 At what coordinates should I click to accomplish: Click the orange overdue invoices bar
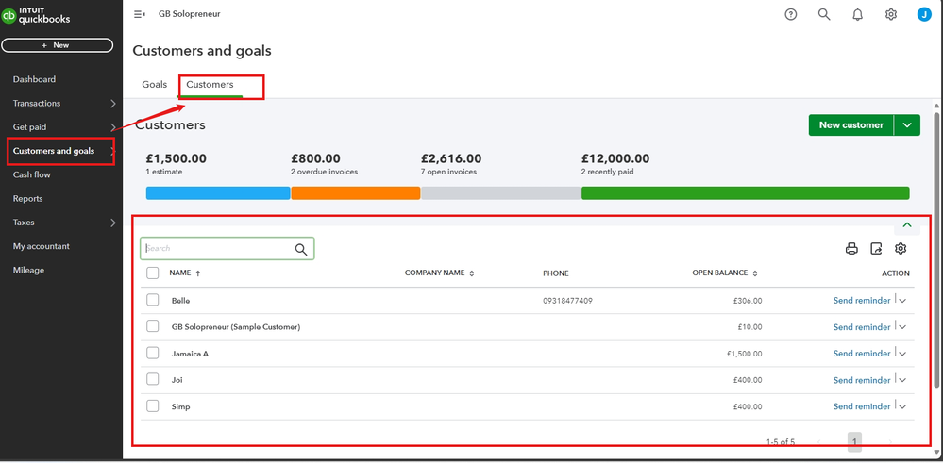[x=355, y=193]
